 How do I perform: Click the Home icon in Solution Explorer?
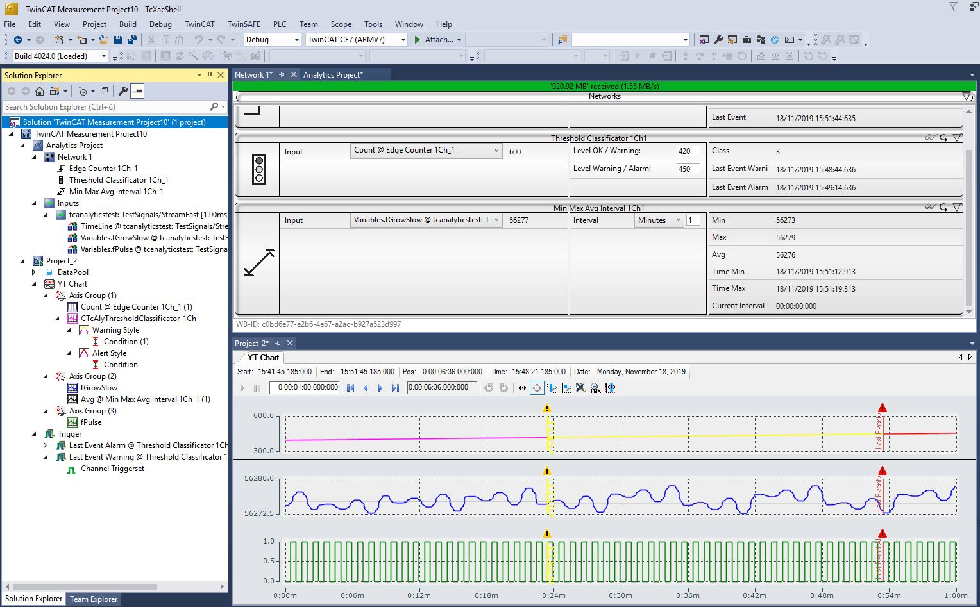click(40, 91)
